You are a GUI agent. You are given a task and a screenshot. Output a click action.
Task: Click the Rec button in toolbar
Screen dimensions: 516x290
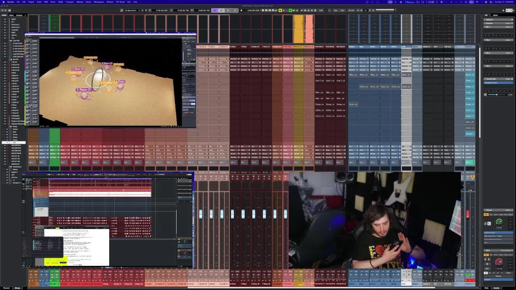pos(335,10)
